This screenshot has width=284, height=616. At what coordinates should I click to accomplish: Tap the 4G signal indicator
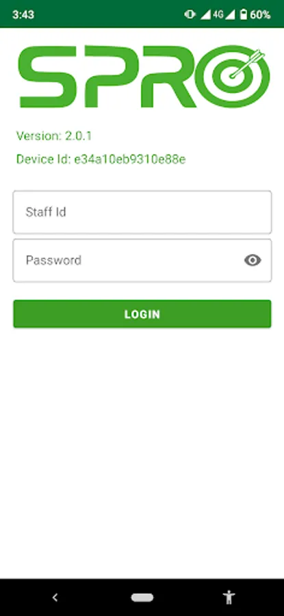click(218, 15)
